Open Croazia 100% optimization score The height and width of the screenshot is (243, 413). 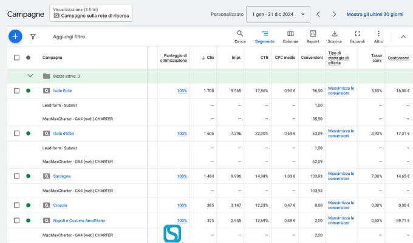pos(182,205)
